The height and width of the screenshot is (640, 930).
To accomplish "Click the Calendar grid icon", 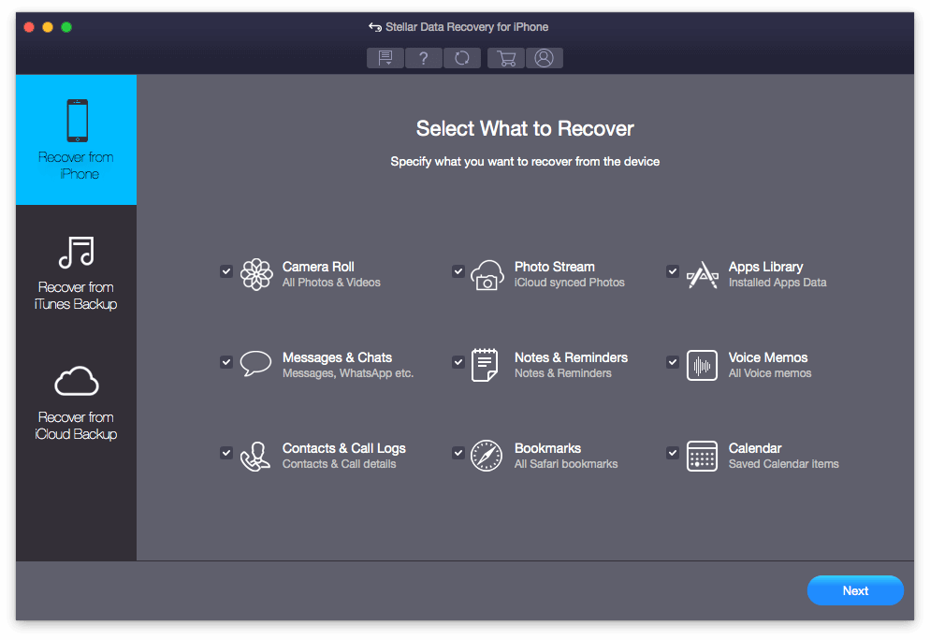I will [x=702, y=456].
